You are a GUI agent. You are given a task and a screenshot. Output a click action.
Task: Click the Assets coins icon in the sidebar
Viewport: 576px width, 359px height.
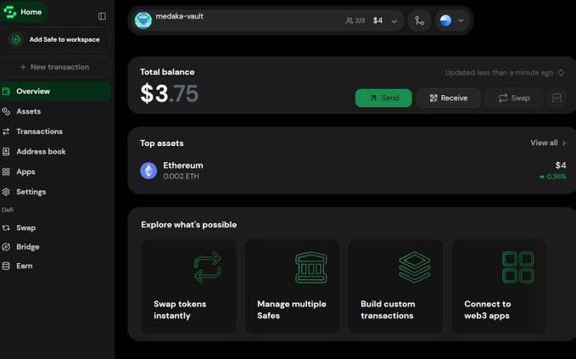pos(6,111)
